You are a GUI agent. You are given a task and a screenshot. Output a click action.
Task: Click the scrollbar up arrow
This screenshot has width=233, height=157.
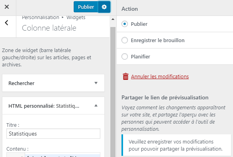coord(113,19)
